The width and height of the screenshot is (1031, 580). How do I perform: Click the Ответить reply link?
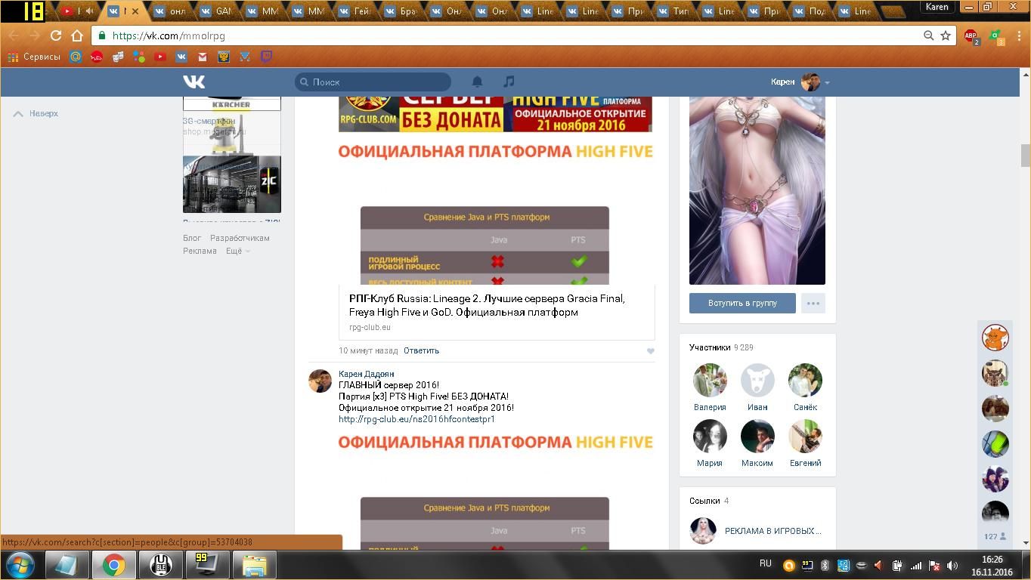point(421,350)
